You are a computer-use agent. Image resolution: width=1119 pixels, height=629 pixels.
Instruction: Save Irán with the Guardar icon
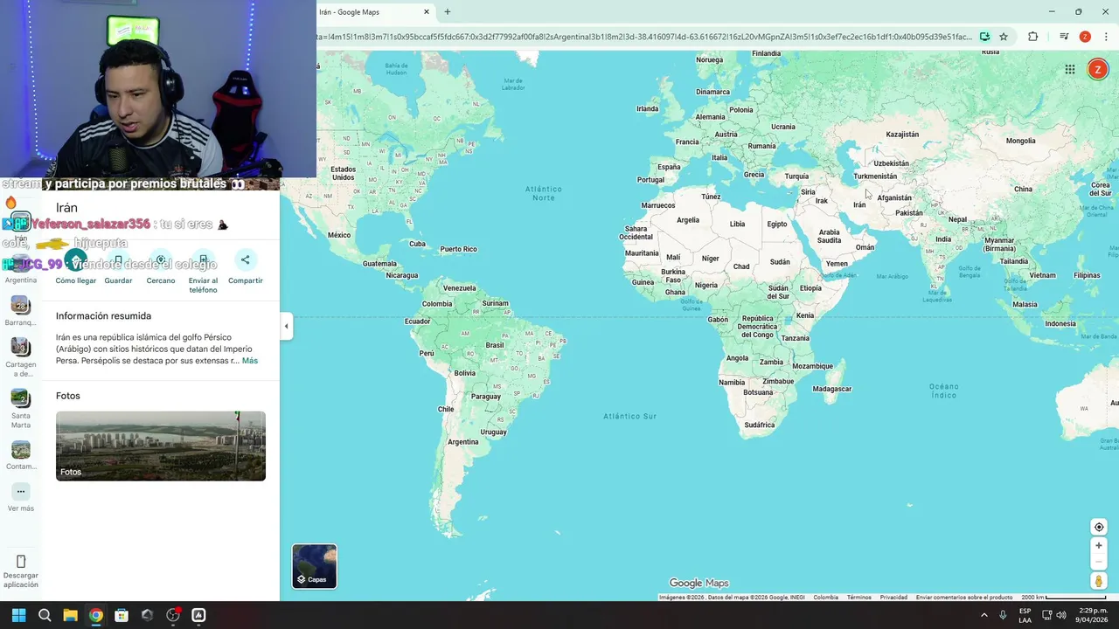118,260
